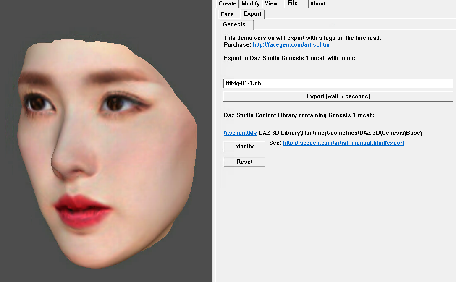Open the artist_manual.htm#export help link

[x=343, y=143]
